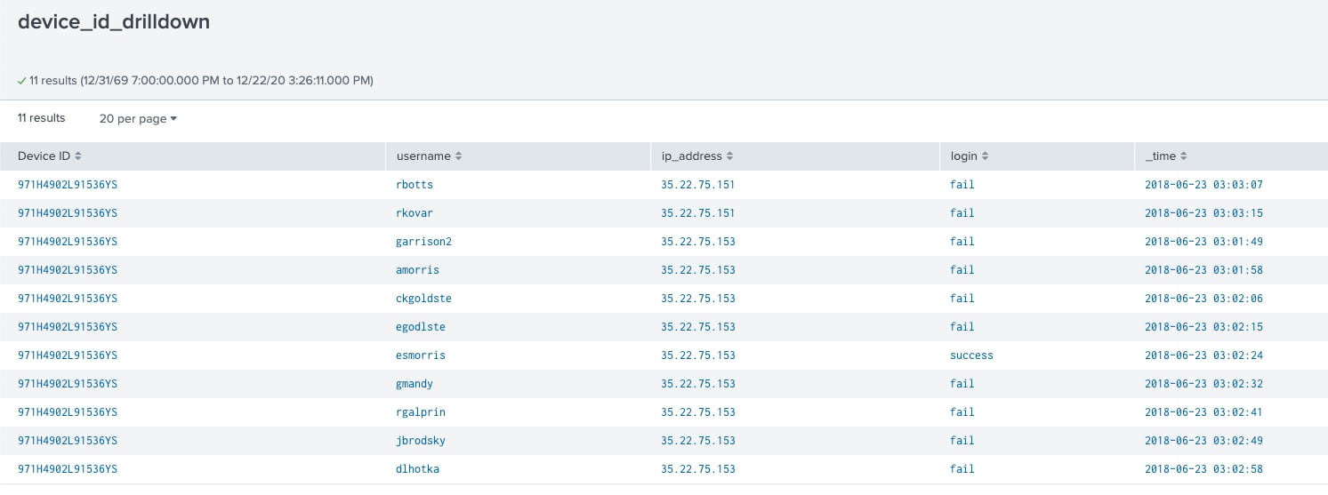The height and width of the screenshot is (495, 1328).
Task: Click Device ID in dlhotka row
Action: click(68, 469)
